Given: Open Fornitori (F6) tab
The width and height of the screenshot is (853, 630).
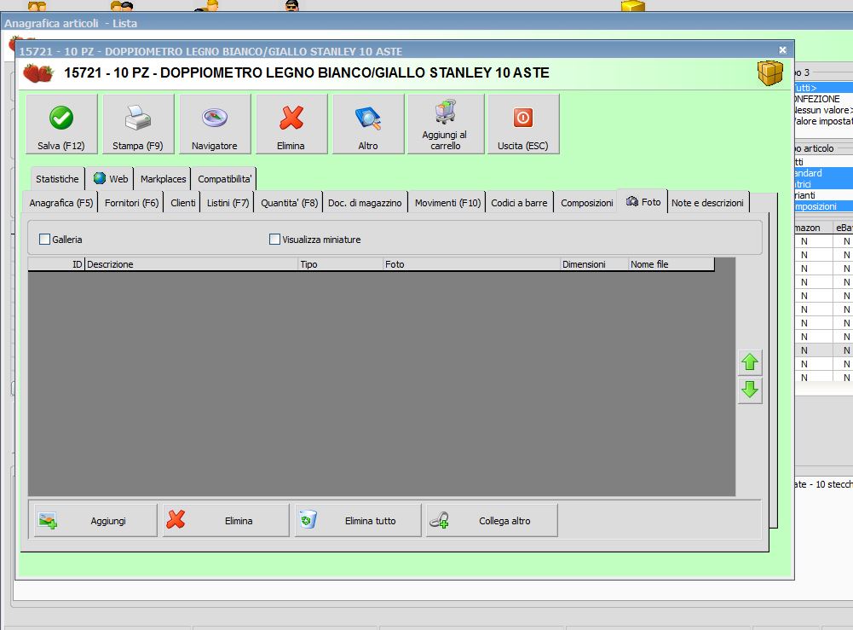Looking at the screenshot, I should [131, 203].
